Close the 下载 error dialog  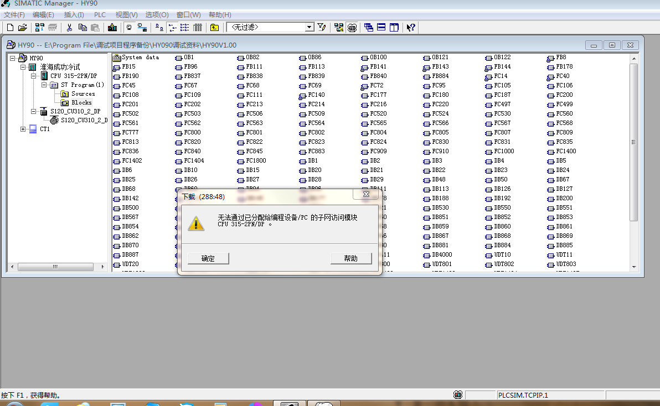(x=366, y=194)
